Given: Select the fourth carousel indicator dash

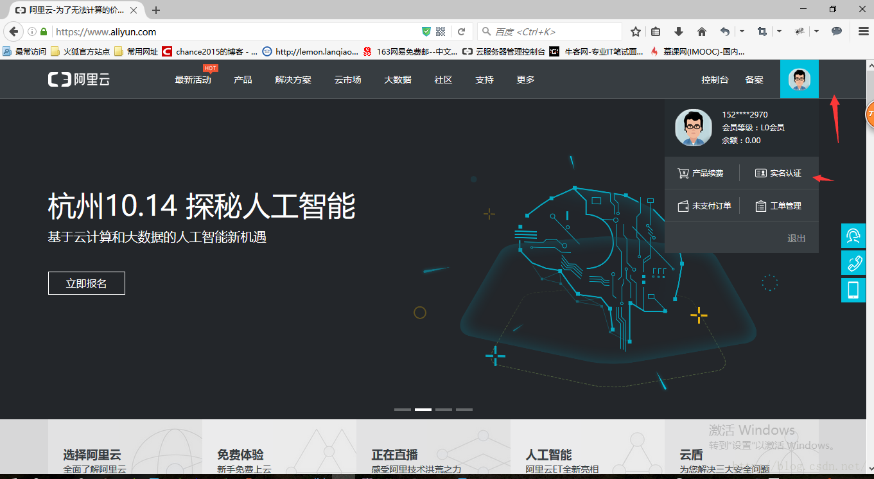Looking at the screenshot, I should tap(464, 409).
